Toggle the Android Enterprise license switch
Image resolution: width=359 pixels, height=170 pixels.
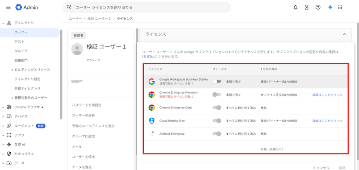217,134
